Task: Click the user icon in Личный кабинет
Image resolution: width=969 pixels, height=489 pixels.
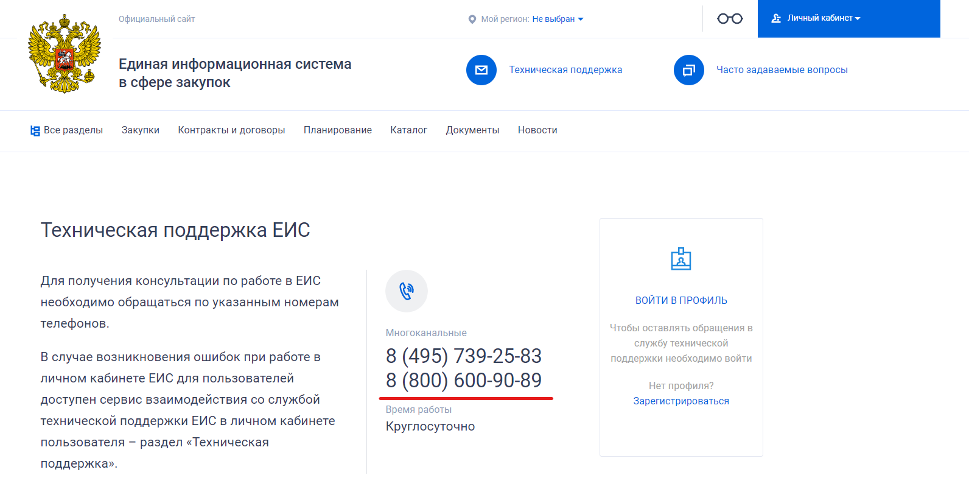Action: click(x=776, y=18)
